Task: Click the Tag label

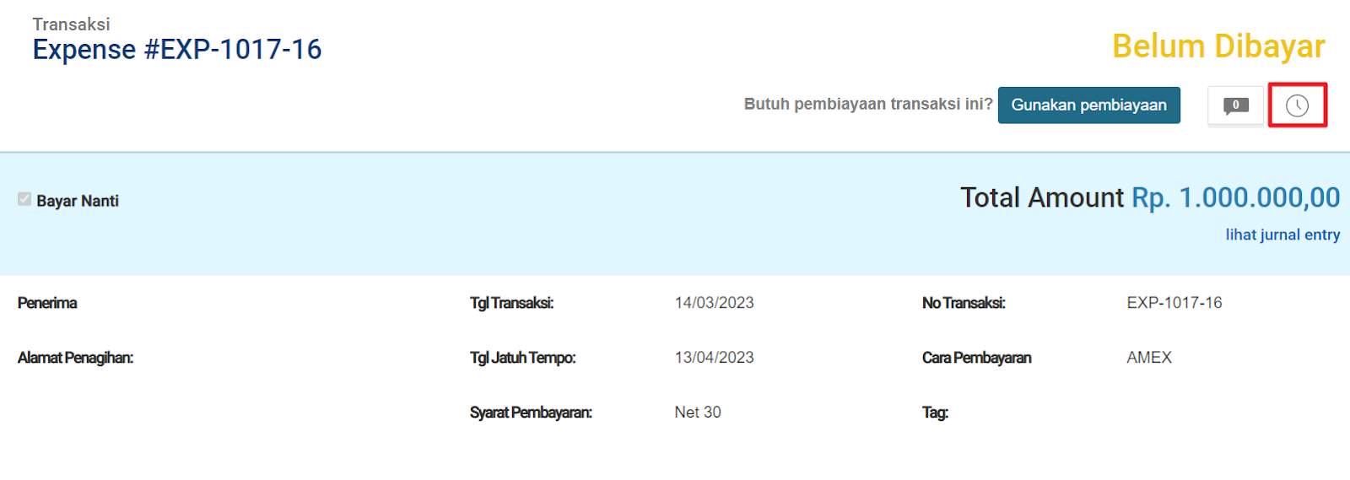Action: (935, 413)
